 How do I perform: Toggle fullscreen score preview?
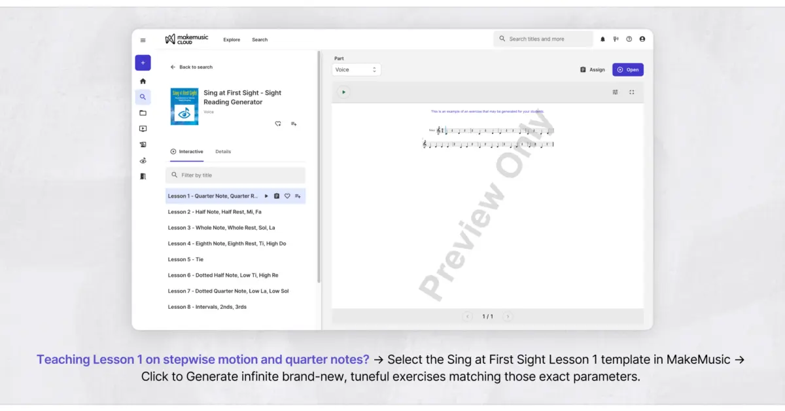tap(631, 92)
